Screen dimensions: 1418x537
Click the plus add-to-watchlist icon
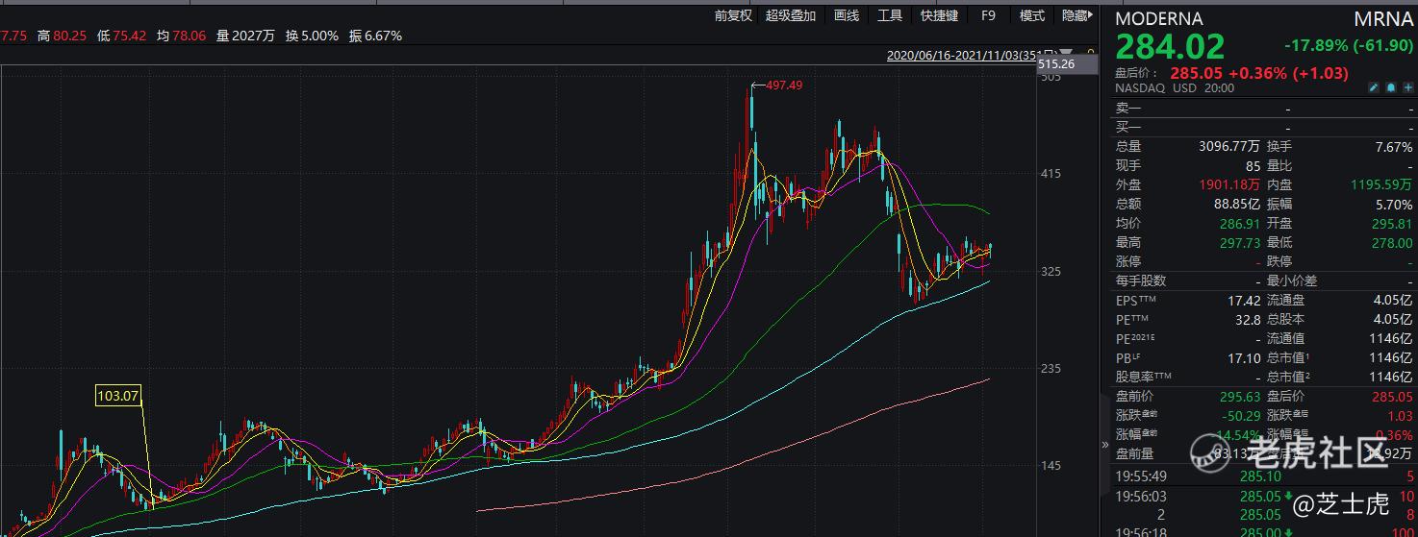[1407, 87]
